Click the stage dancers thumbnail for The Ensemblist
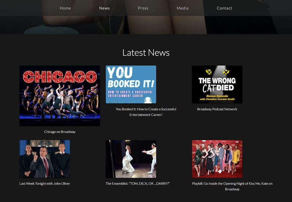 [x=131, y=159]
